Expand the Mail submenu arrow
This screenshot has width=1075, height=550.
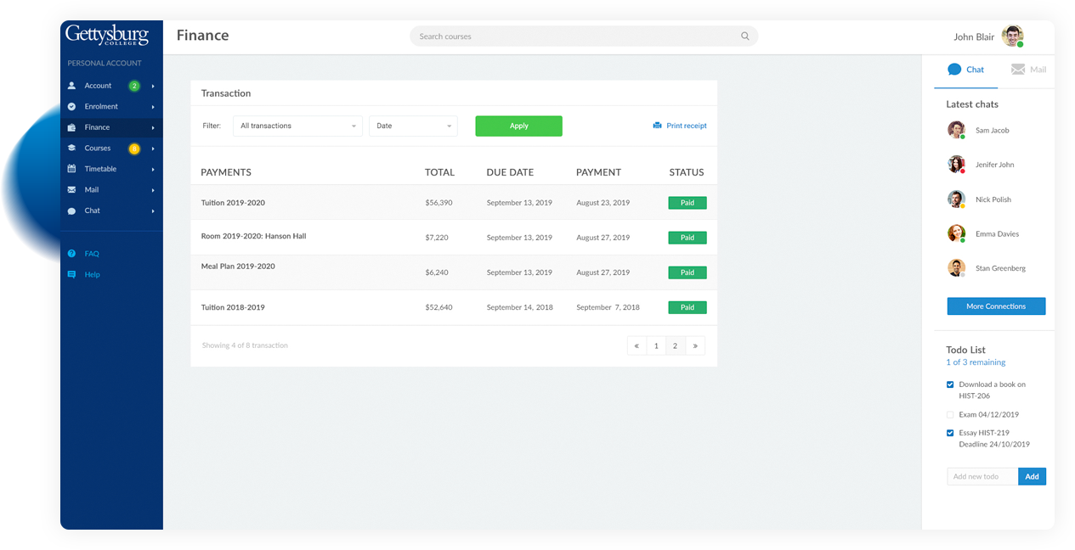click(153, 190)
